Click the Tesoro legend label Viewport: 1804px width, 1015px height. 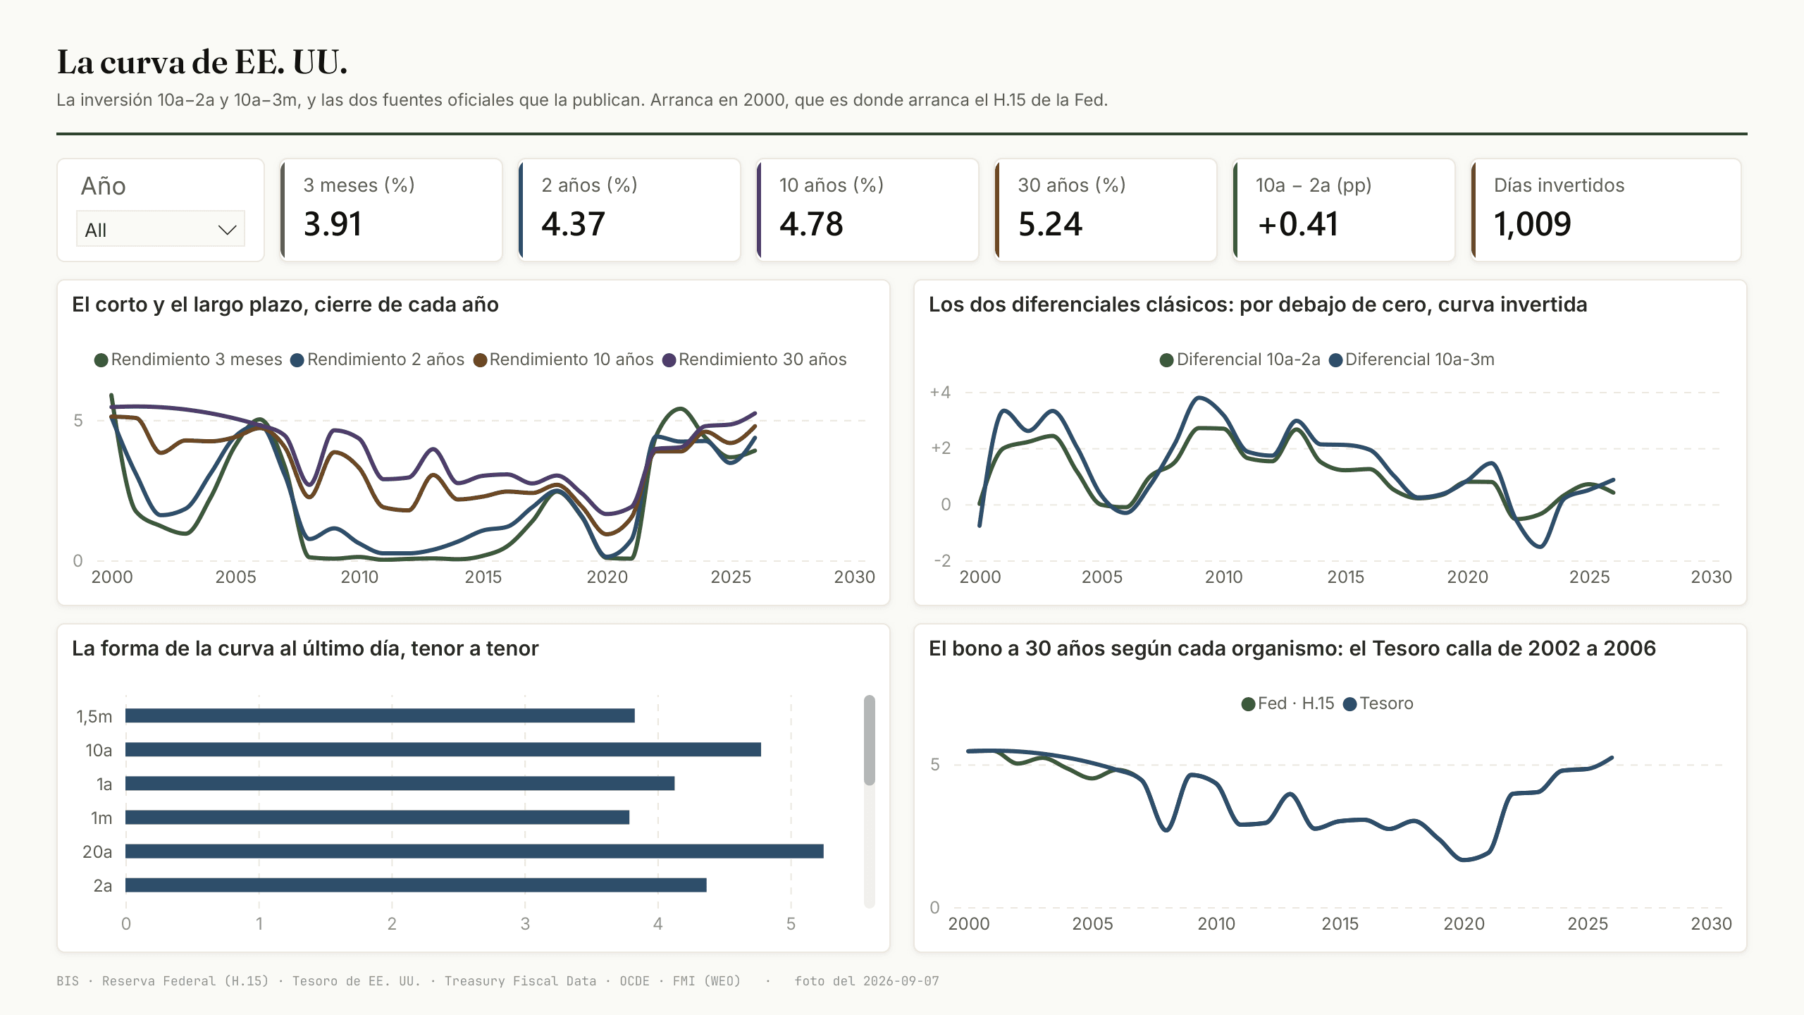[1386, 703]
